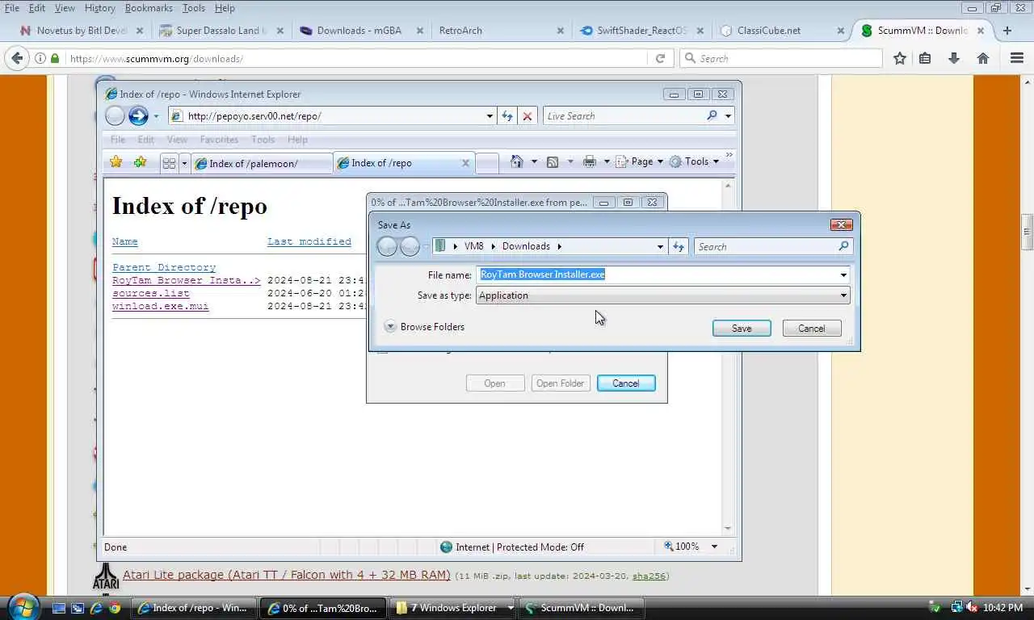Image resolution: width=1034 pixels, height=620 pixels.
Task: Close the Novetus by Bitl tab
Action: pos(140,31)
